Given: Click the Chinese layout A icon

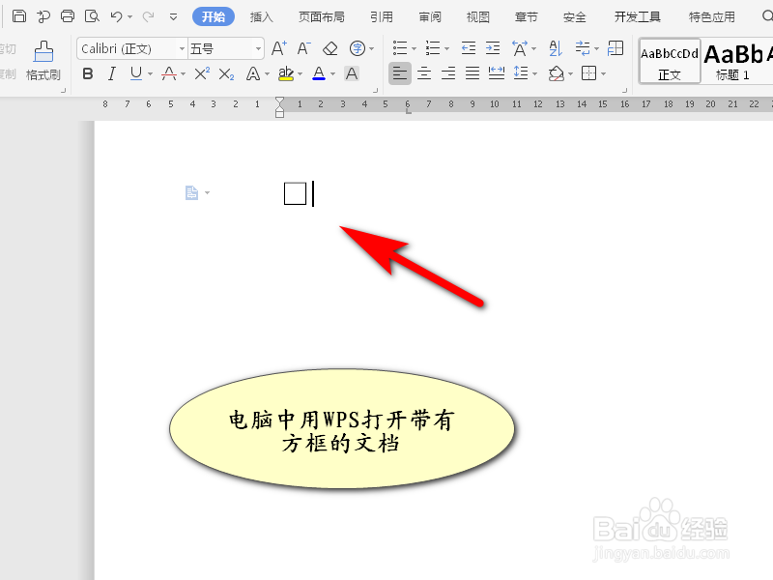Looking at the screenshot, I should click(x=520, y=48).
